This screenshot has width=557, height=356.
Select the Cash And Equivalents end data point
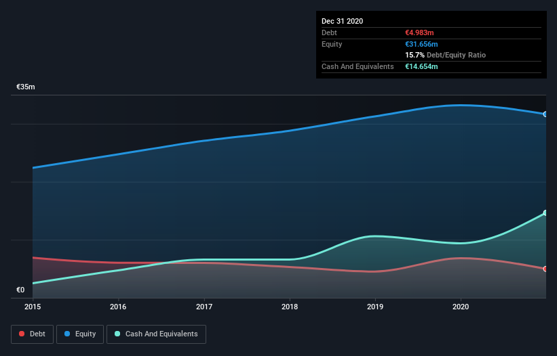coord(545,213)
